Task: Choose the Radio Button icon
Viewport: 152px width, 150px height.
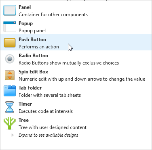Action: coord(10,59)
